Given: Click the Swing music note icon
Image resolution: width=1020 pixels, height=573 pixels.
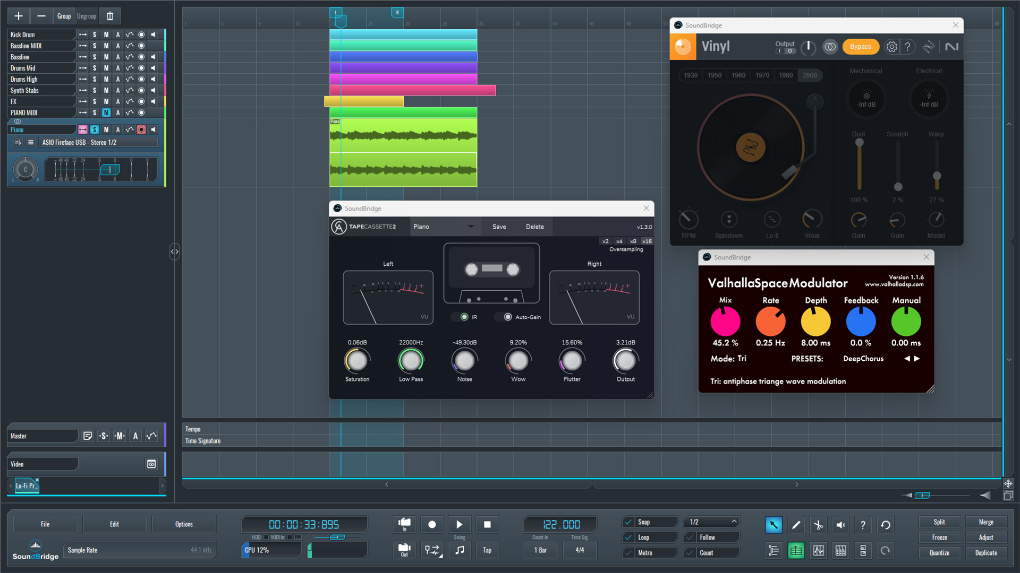Looking at the screenshot, I should 460,550.
